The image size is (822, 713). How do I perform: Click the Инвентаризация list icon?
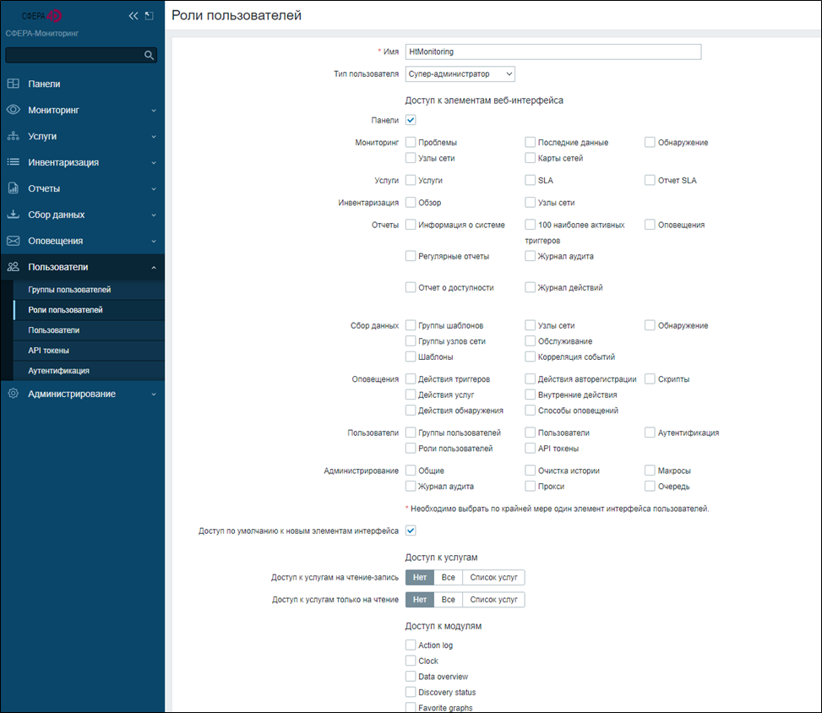click(14, 162)
